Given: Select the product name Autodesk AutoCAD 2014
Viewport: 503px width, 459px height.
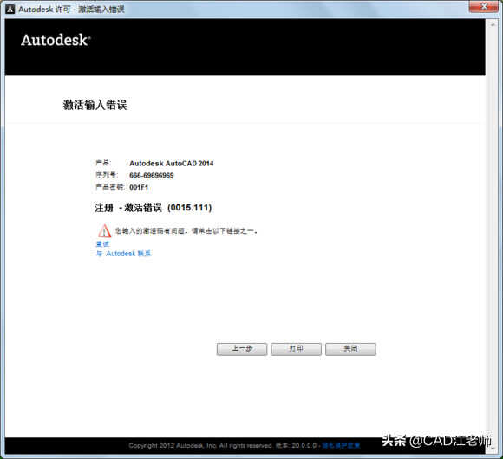Looking at the screenshot, I should pos(172,164).
